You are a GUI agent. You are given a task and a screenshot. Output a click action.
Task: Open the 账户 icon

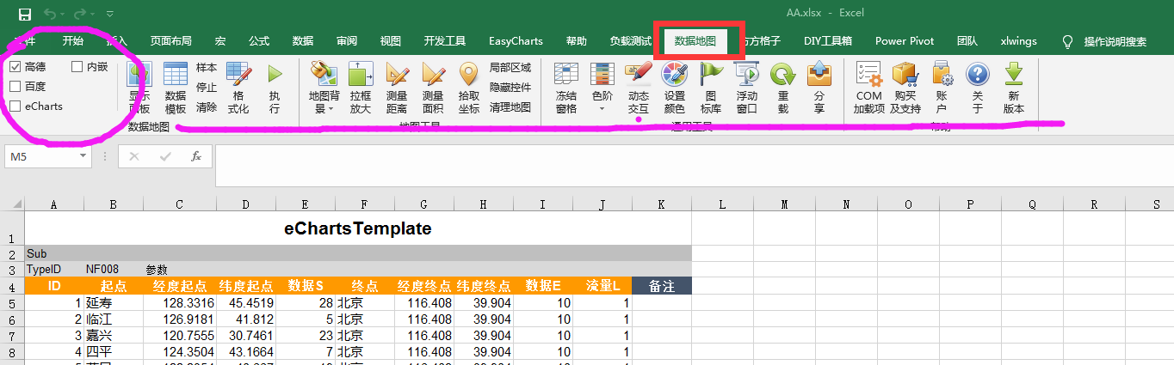(941, 88)
